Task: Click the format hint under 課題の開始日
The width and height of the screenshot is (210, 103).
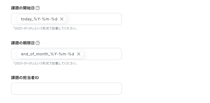Action: click(45, 28)
